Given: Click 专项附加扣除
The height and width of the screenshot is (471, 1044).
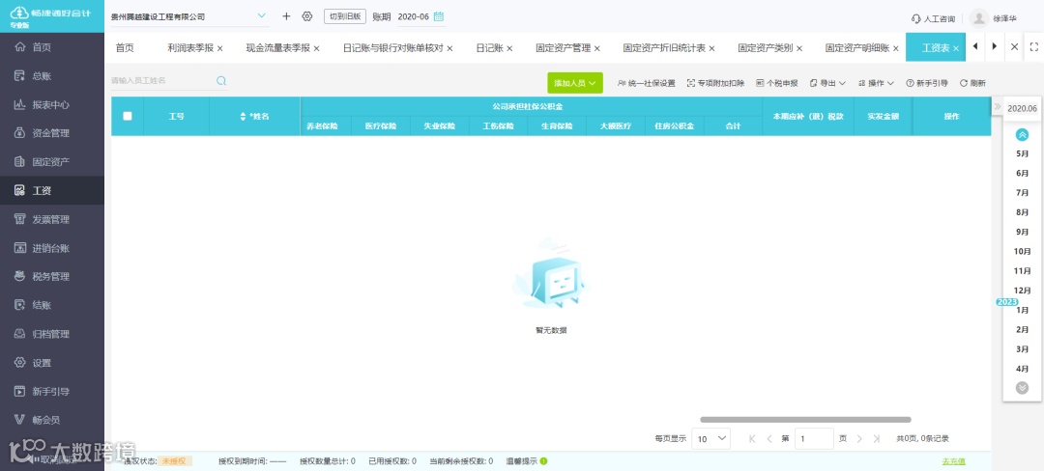Looking at the screenshot, I should (x=715, y=83).
